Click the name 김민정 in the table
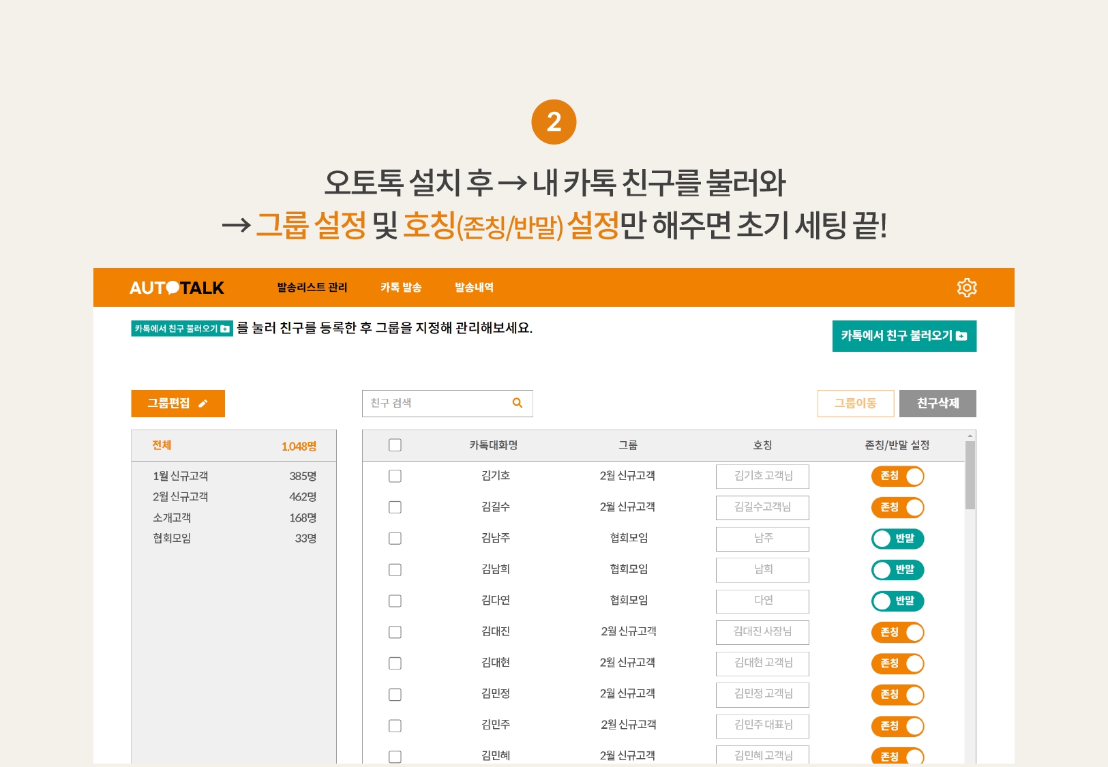 point(496,694)
